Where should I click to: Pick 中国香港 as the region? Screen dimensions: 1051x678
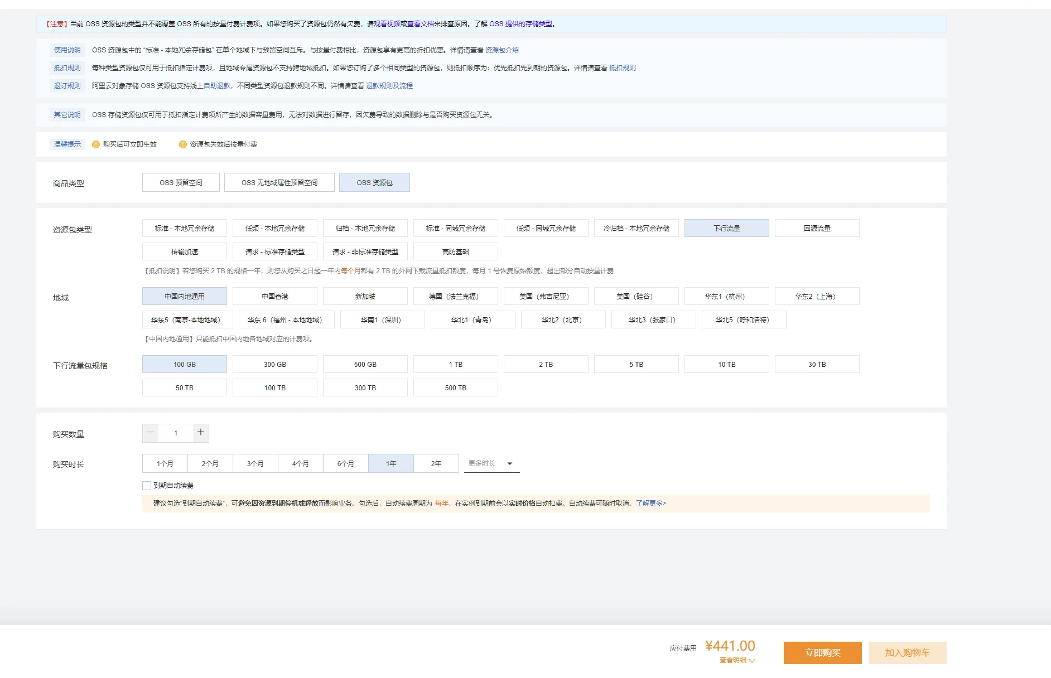(x=274, y=297)
